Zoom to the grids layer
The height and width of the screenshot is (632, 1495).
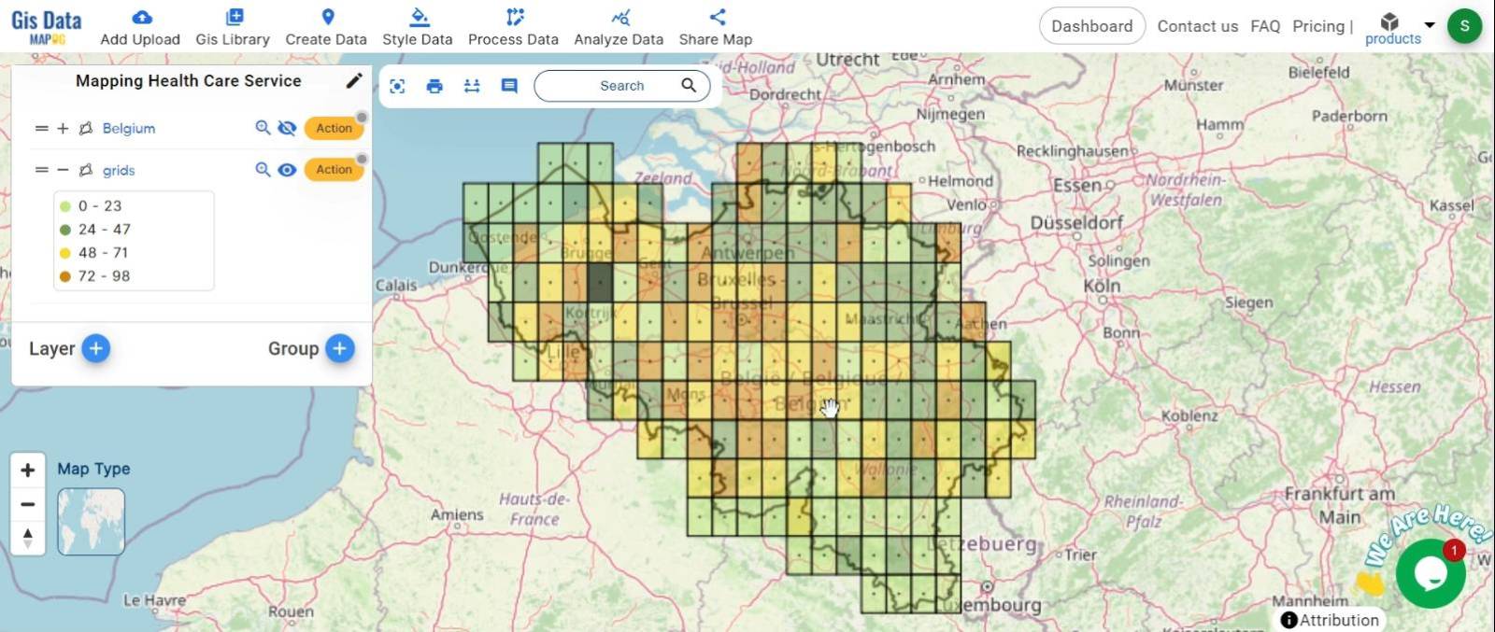click(263, 170)
